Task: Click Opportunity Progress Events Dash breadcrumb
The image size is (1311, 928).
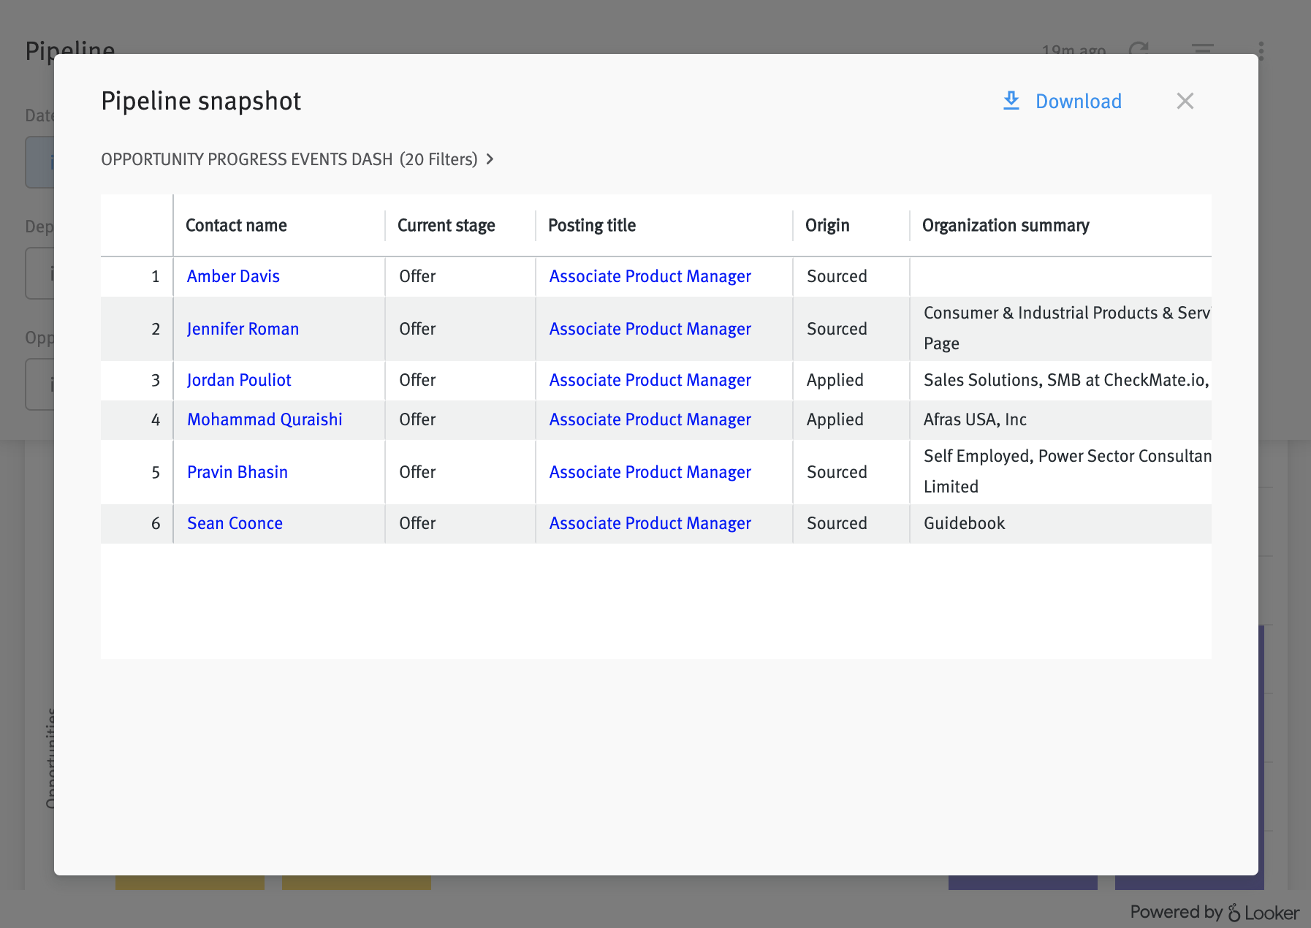Action: pyautogui.click(x=247, y=159)
